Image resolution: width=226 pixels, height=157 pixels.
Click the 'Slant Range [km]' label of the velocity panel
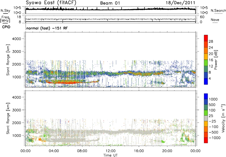(8, 118)
